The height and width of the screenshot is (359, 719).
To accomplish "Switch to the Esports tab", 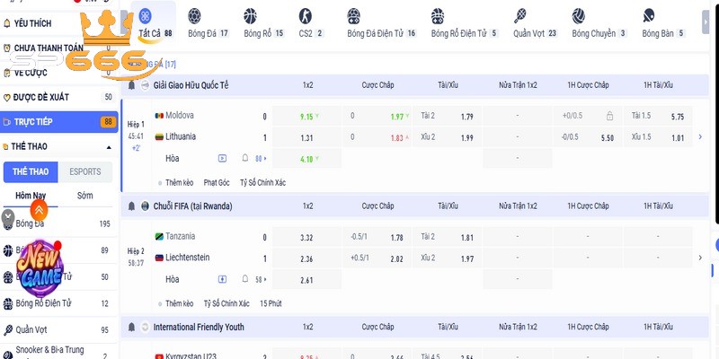I will tap(85, 171).
